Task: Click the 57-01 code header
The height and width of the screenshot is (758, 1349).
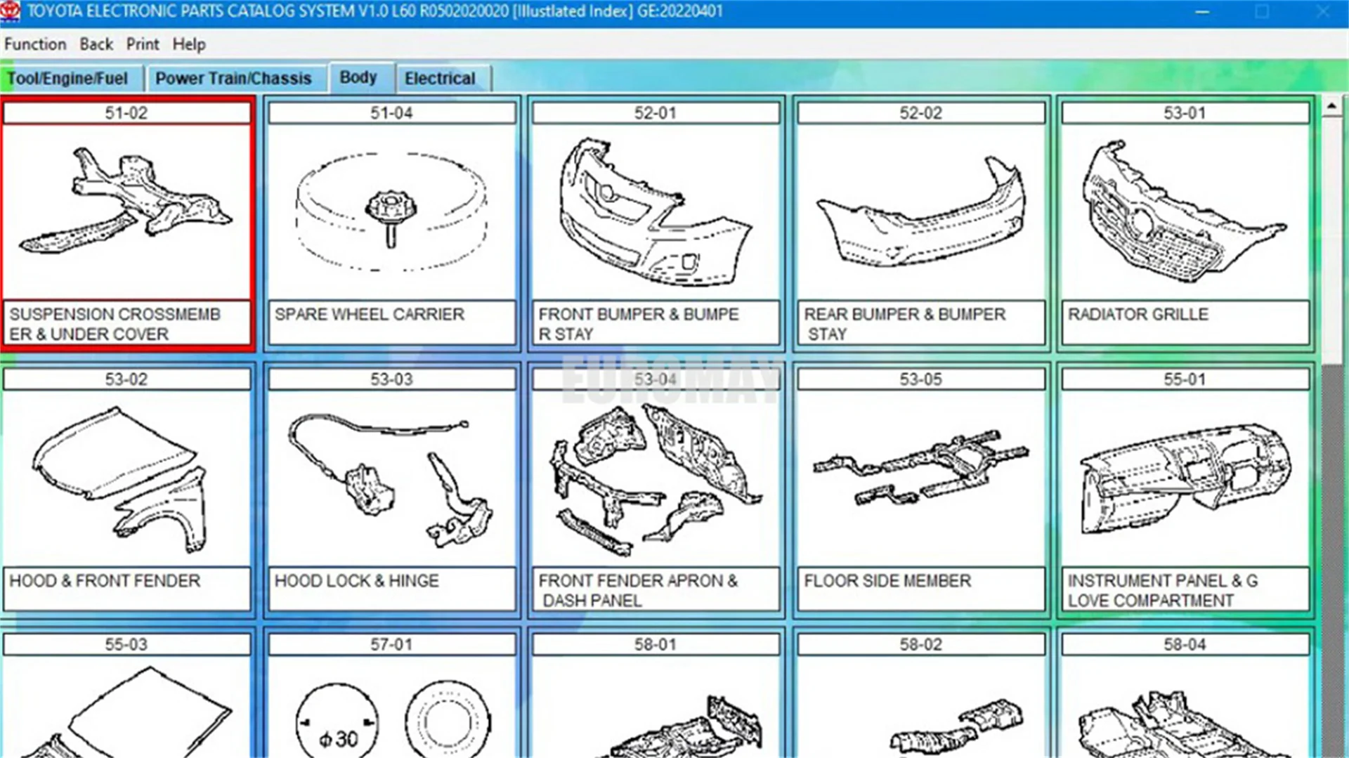Action: (392, 645)
